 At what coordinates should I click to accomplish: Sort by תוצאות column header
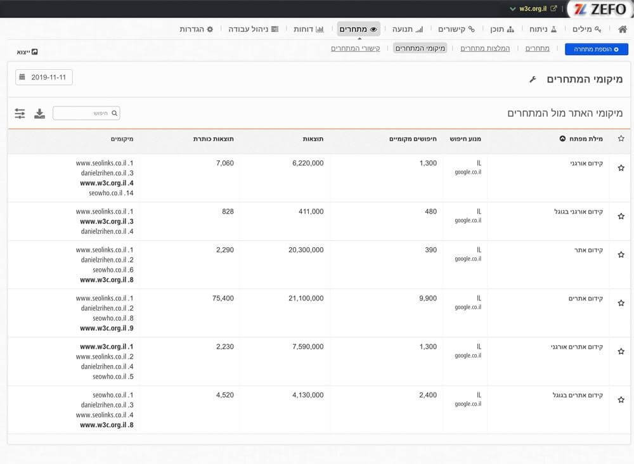pos(313,139)
